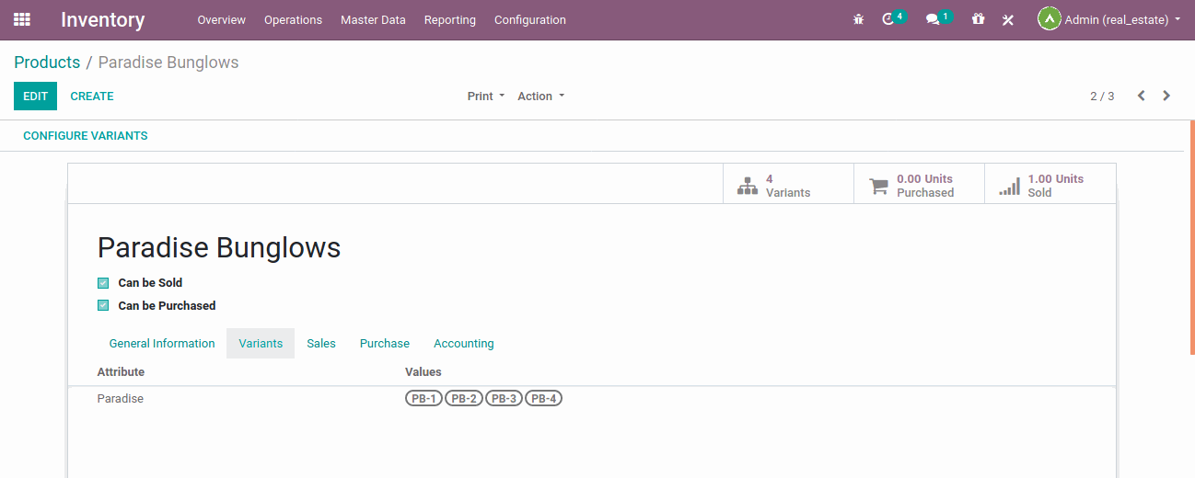Expand the Print dropdown
Image resolution: width=1195 pixels, height=478 pixels.
click(x=485, y=96)
